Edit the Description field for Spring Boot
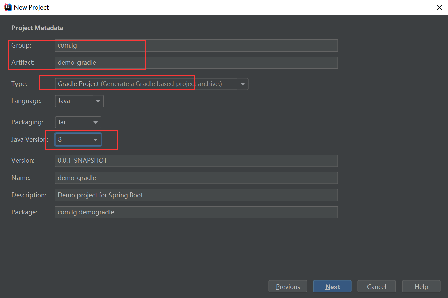The image size is (448, 298). [196, 195]
